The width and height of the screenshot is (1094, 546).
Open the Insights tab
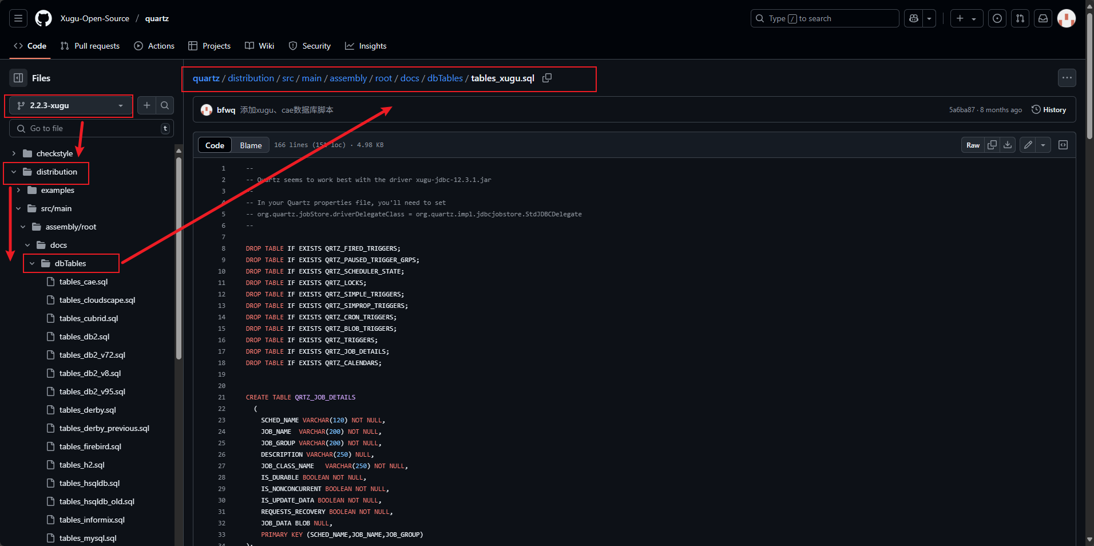(366, 46)
